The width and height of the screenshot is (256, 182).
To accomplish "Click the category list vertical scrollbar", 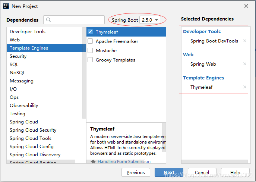I will coord(84,73).
